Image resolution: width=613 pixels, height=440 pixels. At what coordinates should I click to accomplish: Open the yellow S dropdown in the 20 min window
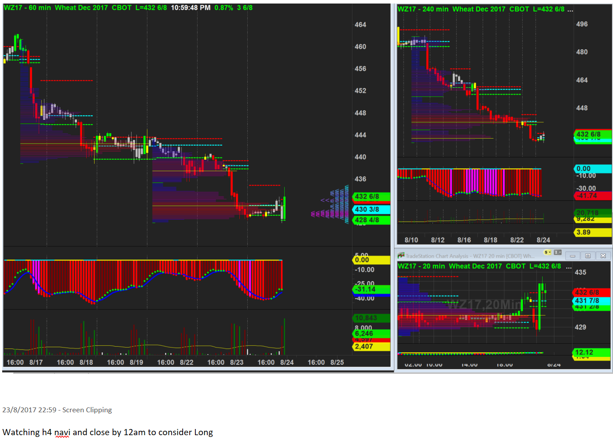(547, 253)
